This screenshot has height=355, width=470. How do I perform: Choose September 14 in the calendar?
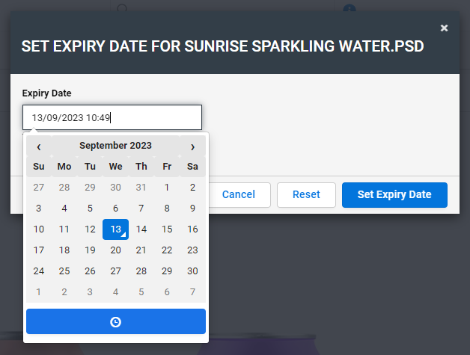[141, 229]
